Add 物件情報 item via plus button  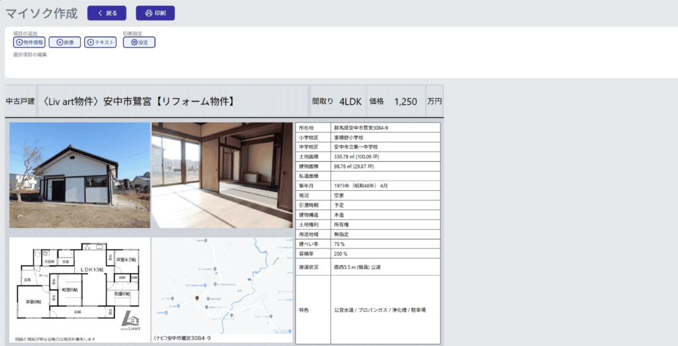[19, 42]
